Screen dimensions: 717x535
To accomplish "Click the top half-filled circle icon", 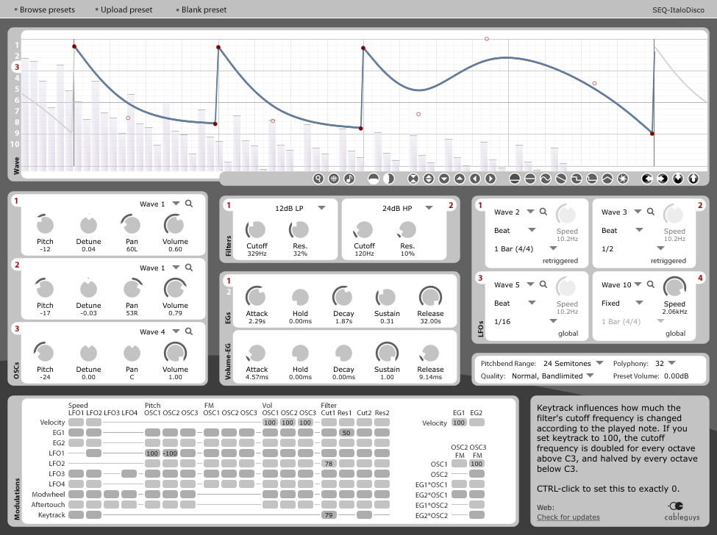I will point(374,179).
